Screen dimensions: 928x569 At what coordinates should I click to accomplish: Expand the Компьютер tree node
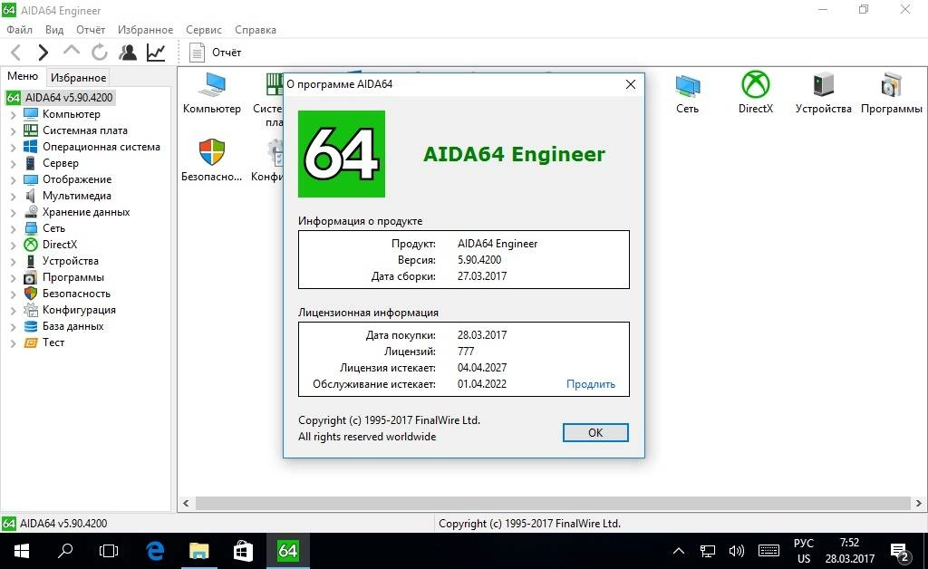tap(13, 115)
